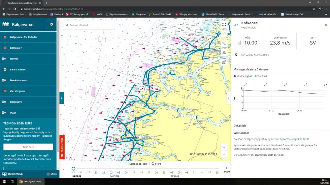Focus Snarvei til farled search field
Image resolution: width=330 pixels, height=185 pixels.
click(x=88, y=25)
